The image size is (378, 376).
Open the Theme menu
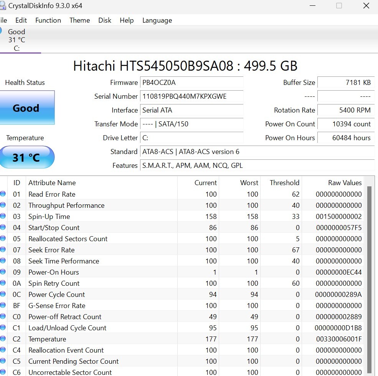[79, 20]
